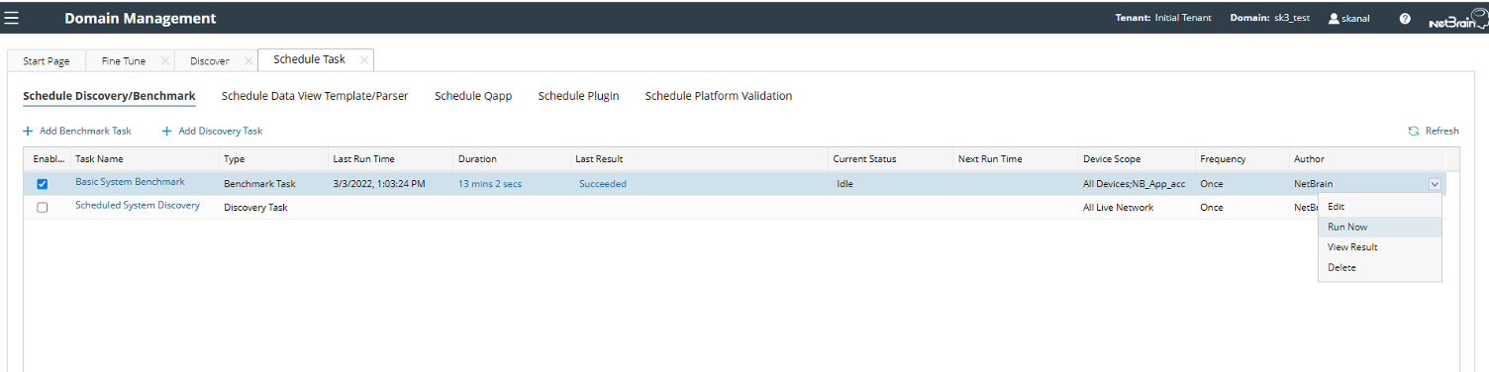Open the hamburger navigation menu
This screenshot has height=372, width=1489.
pos(12,18)
